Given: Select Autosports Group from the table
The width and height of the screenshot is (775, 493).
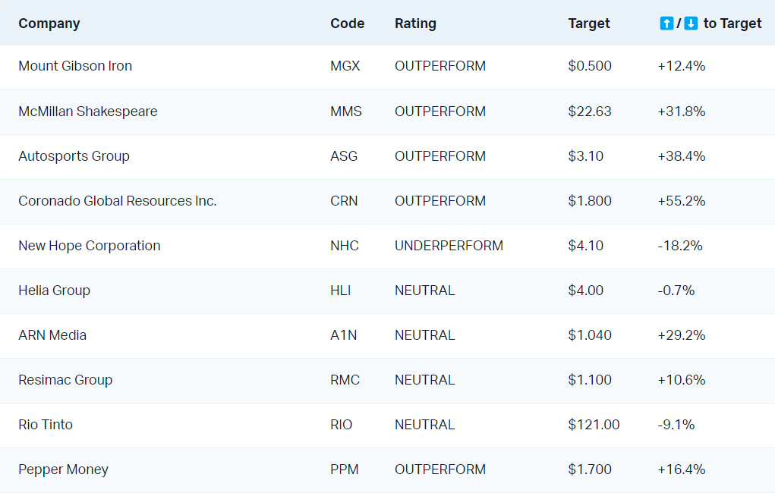Looking at the screenshot, I should [74, 156].
